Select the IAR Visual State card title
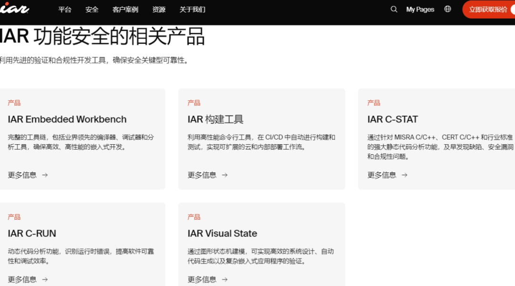This screenshot has height=286, width=515. pyautogui.click(x=222, y=233)
